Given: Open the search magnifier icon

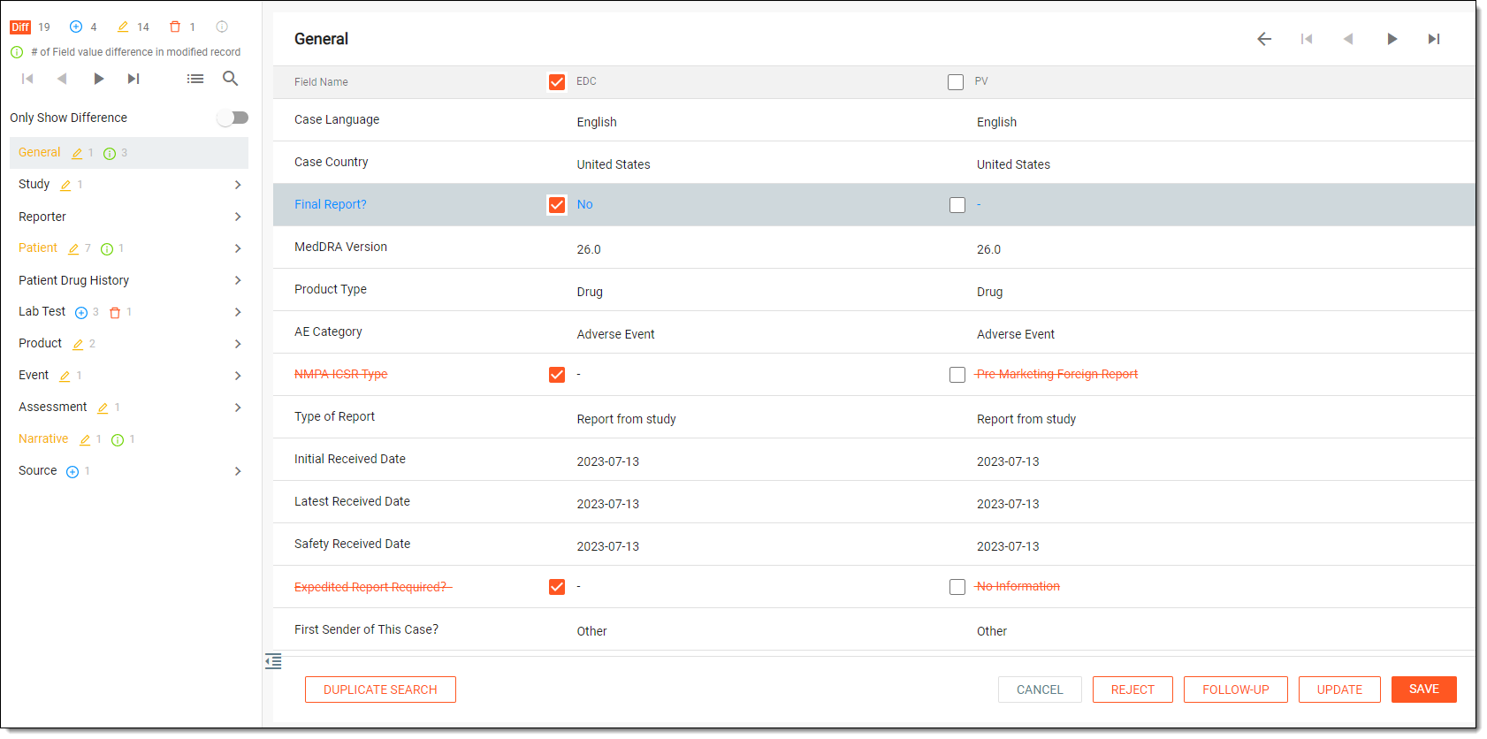Looking at the screenshot, I should coord(230,79).
